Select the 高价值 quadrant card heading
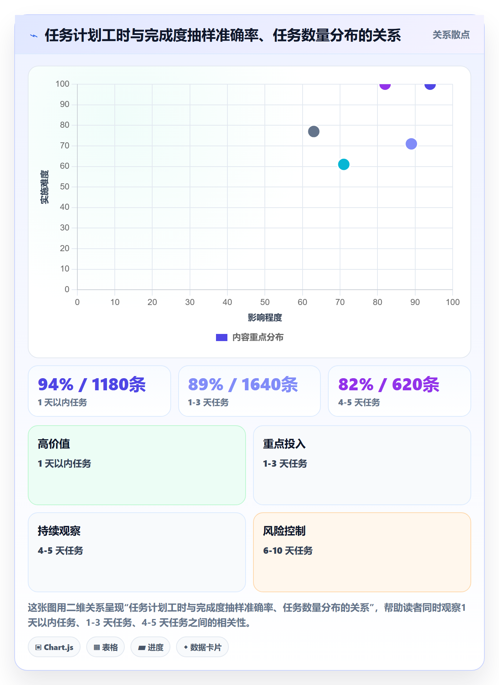Screen dimensions: 499x685 [54, 444]
